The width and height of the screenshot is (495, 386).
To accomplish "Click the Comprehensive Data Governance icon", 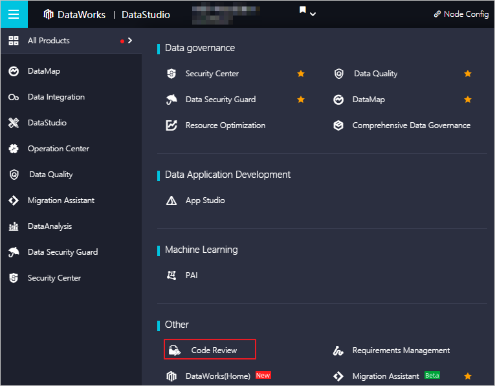I will pyautogui.click(x=338, y=125).
